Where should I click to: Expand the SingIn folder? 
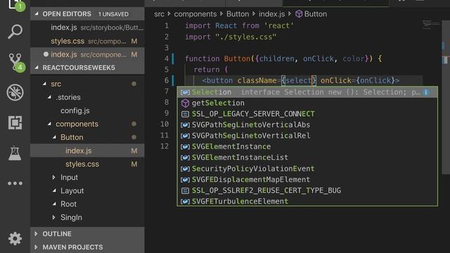(x=54, y=217)
